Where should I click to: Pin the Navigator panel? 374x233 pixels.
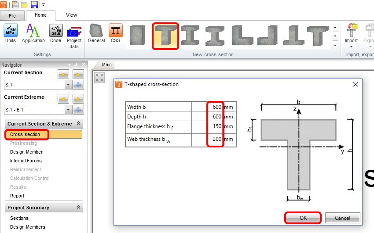click(76, 65)
